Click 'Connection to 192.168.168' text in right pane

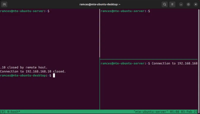coord(174,63)
